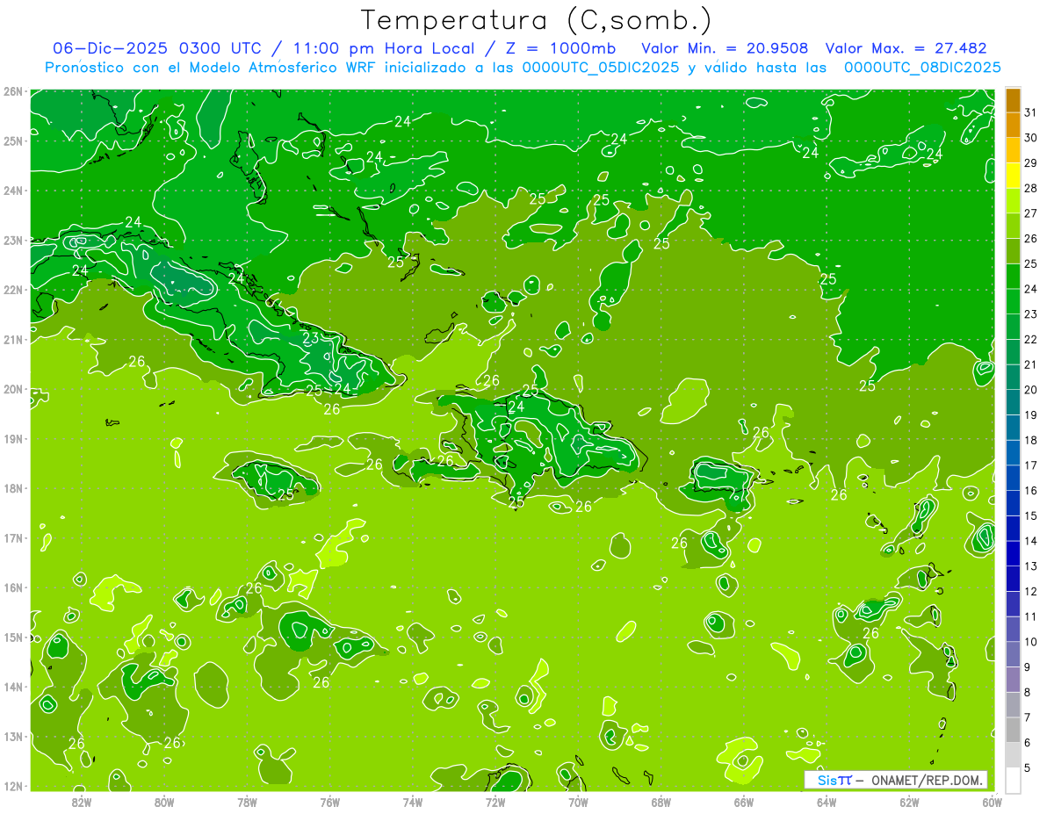Pick the dark blue swatch between 13 and 14
Screen dimensions: 1054x814
[x=1013, y=553]
